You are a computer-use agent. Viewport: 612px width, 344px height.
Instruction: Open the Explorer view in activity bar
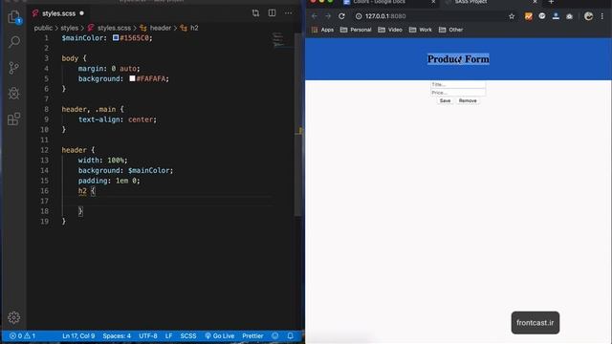pos(14,17)
